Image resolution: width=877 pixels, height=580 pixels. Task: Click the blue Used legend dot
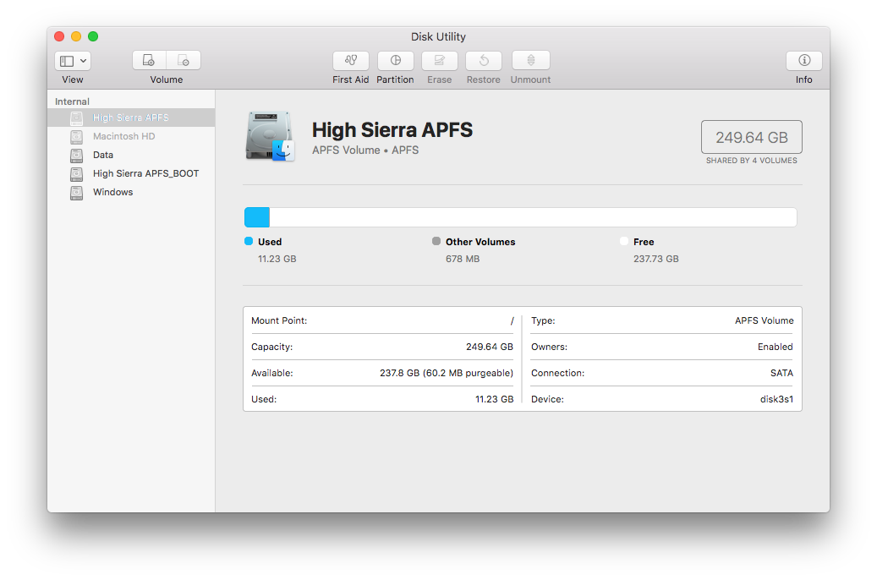pyautogui.click(x=249, y=241)
